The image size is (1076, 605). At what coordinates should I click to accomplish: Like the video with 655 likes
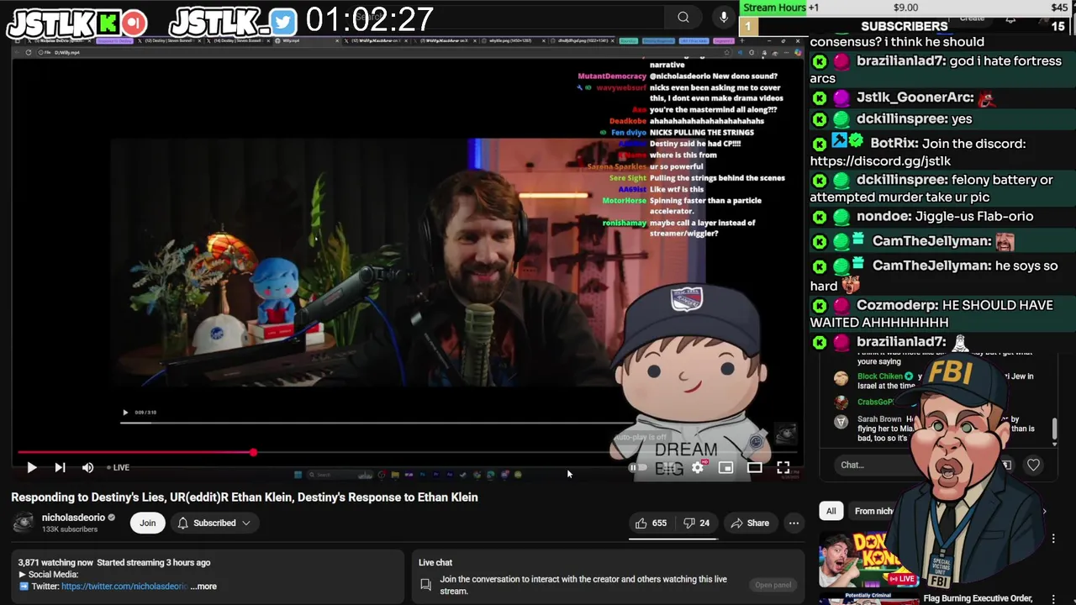tap(651, 523)
